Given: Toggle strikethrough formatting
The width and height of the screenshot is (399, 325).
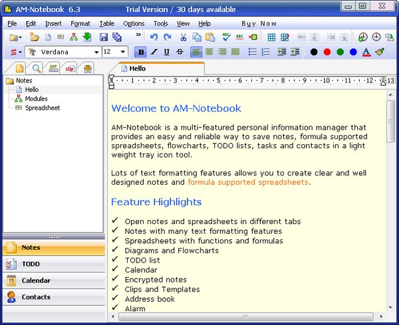Looking at the screenshot, I should coord(180,52).
